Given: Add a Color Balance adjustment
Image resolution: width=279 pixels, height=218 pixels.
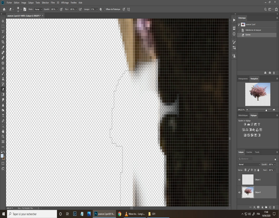Looking at the screenshot, I should point(247,130).
